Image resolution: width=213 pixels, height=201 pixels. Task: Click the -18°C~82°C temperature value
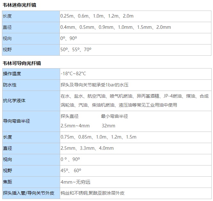[x=73, y=74]
